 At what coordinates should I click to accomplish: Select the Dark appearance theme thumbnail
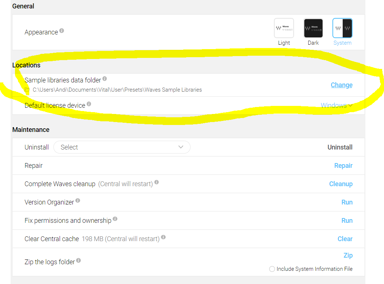(313, 28)
